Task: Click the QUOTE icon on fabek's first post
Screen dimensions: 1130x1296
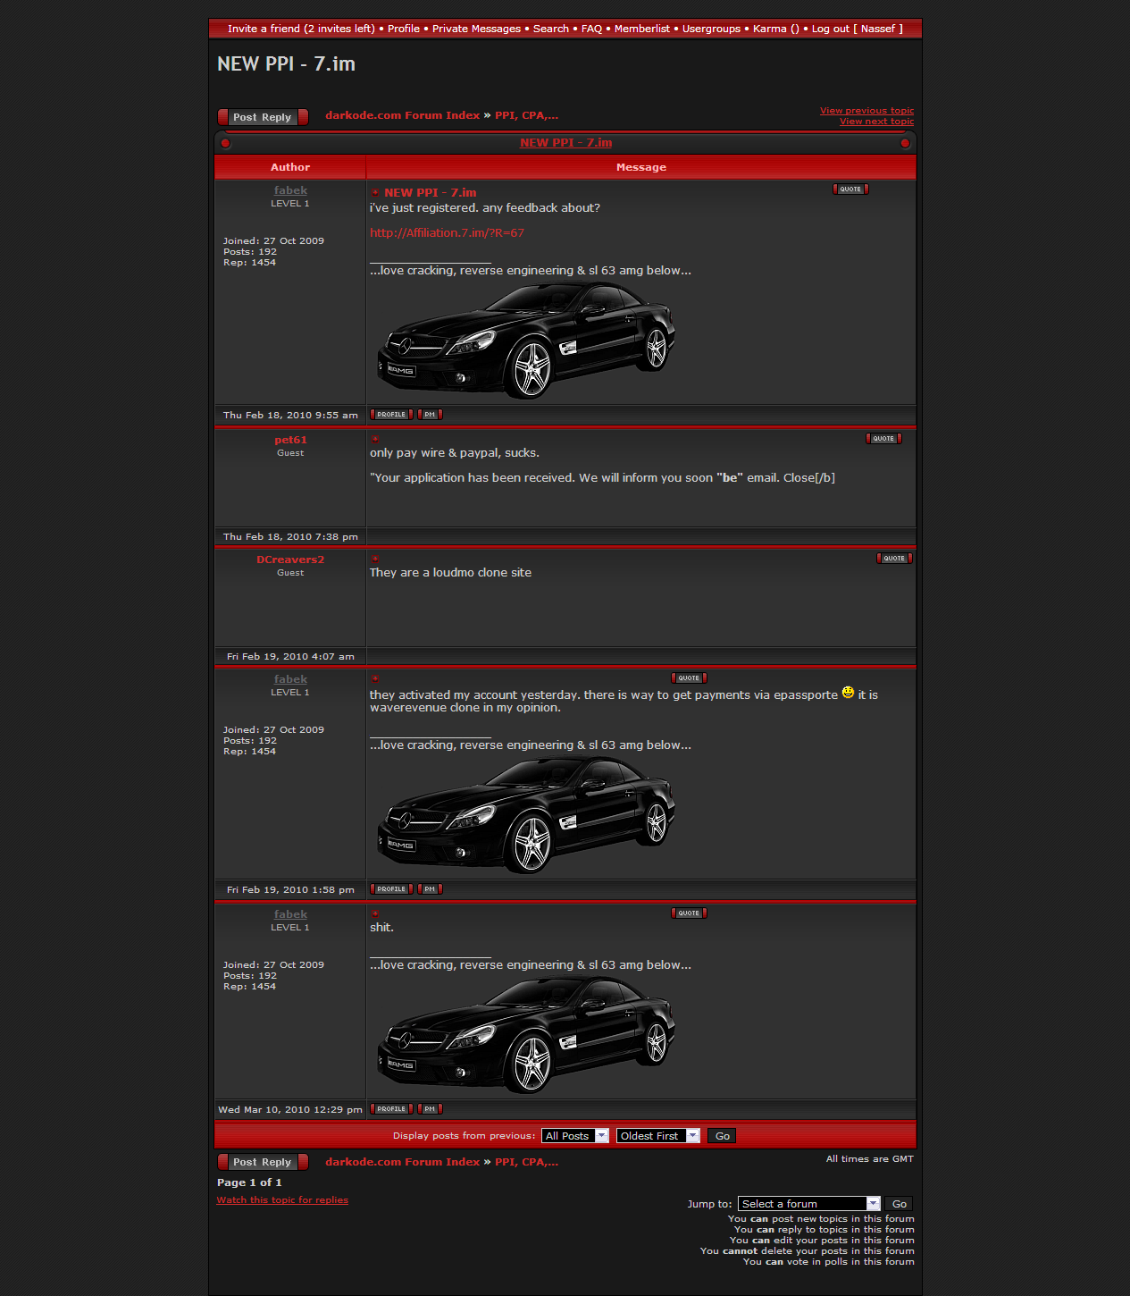Action: pos(850,189)
